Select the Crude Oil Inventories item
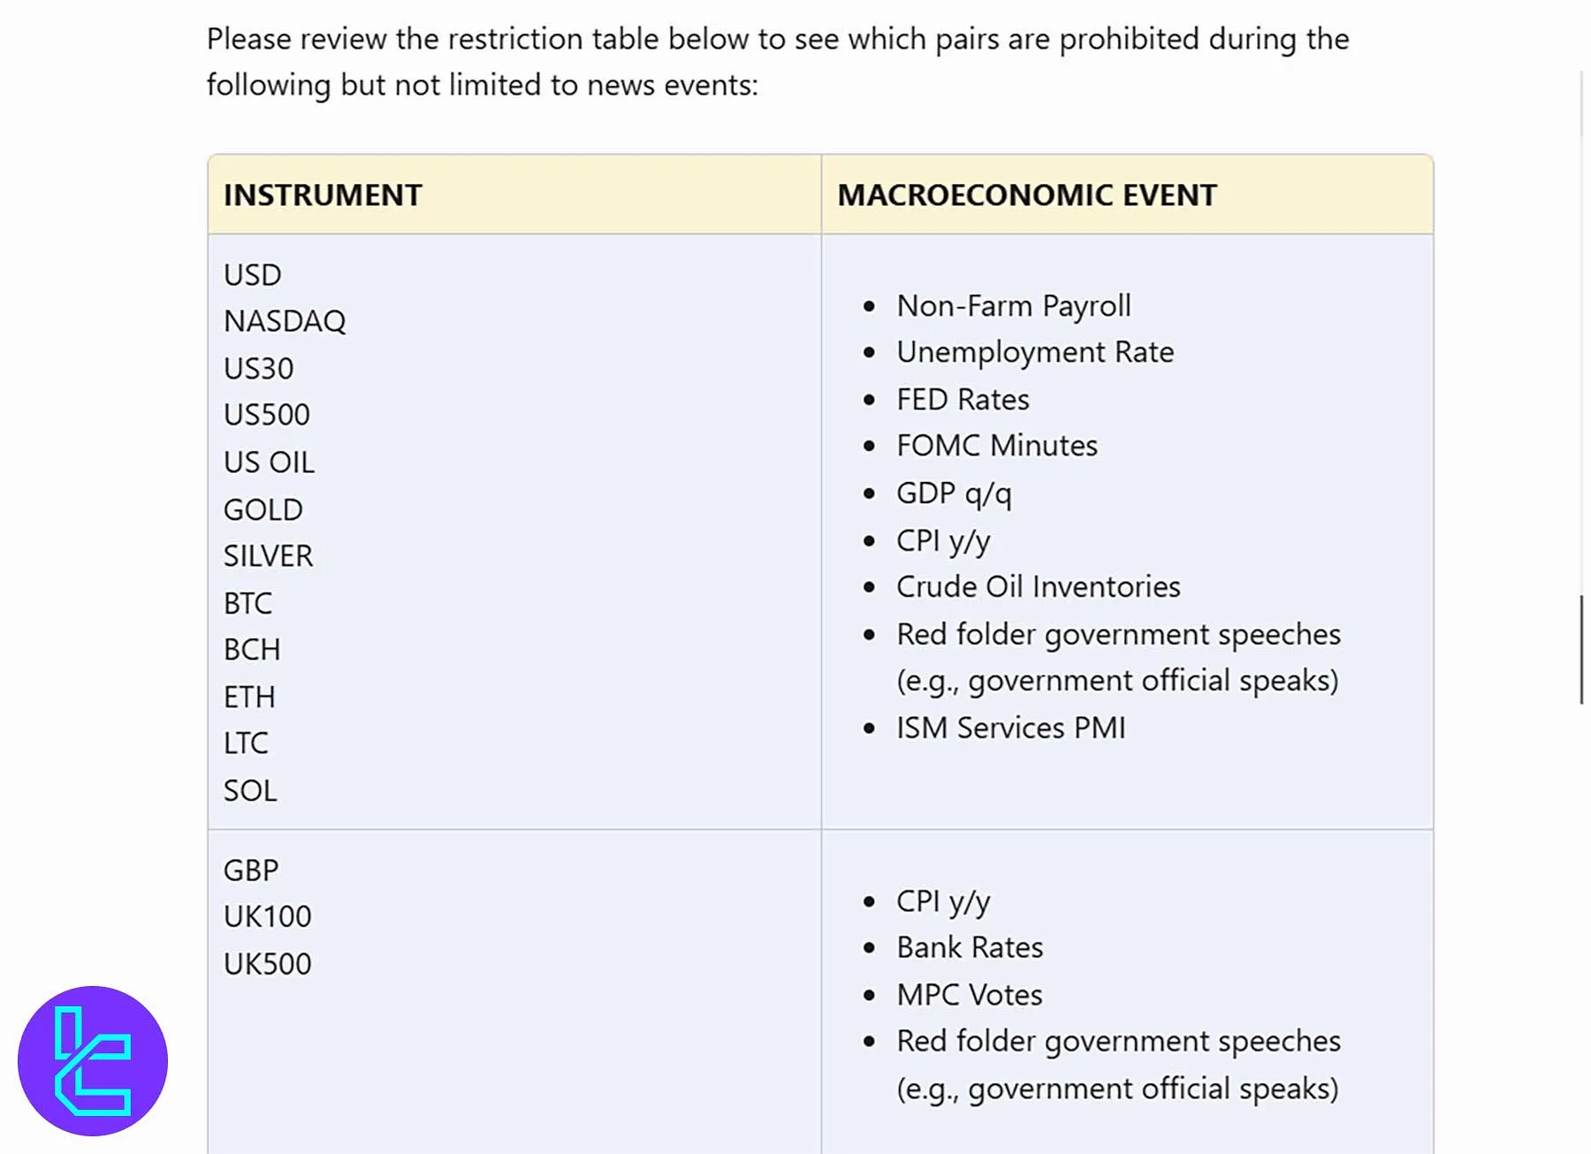The height and width of the screenshot is (1154, 1591). coord(1038,587)
